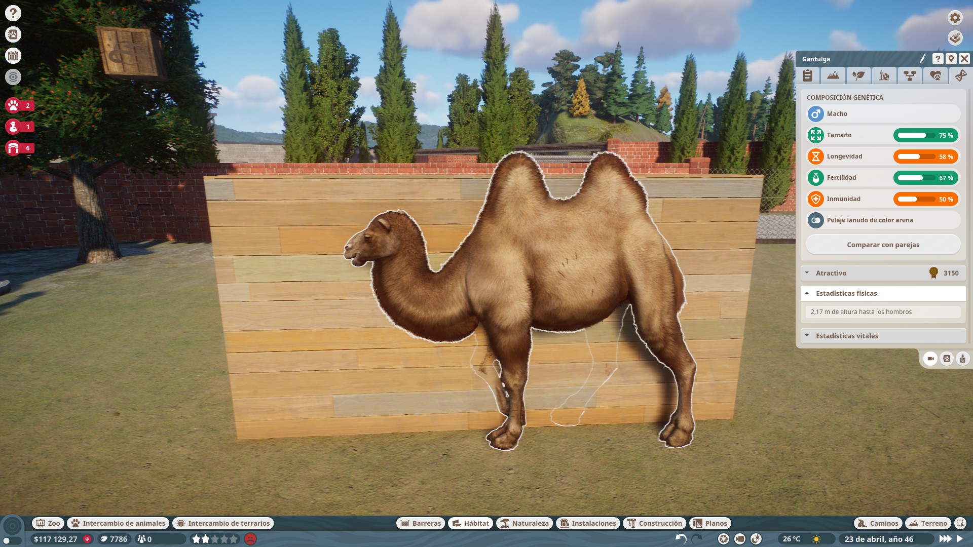This screenshot has height=547, width=973.
Task: Switch to the plants leaf tab
Action: click(858, 75)
